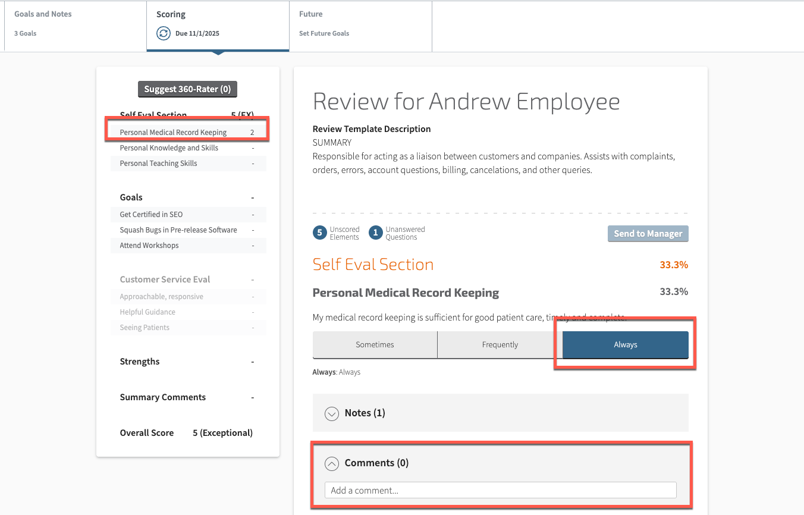The height and width of the screenshot is (515, 804).
Task: Click the 3 Goals text under Goals and Notes
Action: pos(26,33)
